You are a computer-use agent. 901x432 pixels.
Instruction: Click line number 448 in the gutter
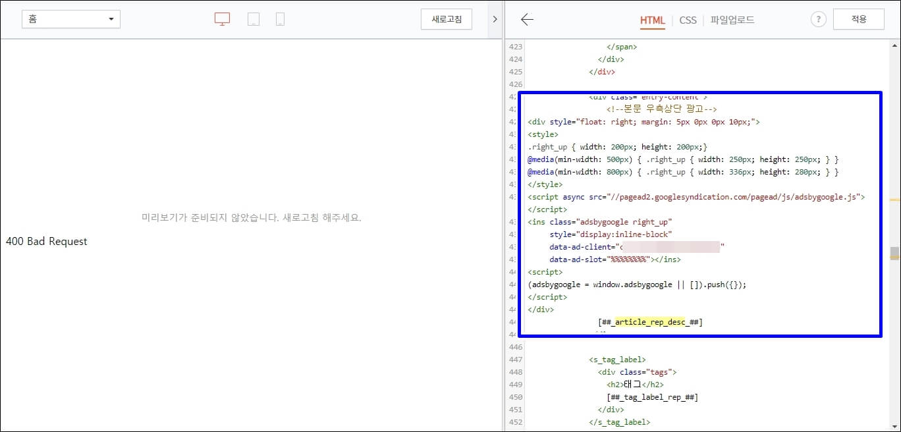coord(516,372)
